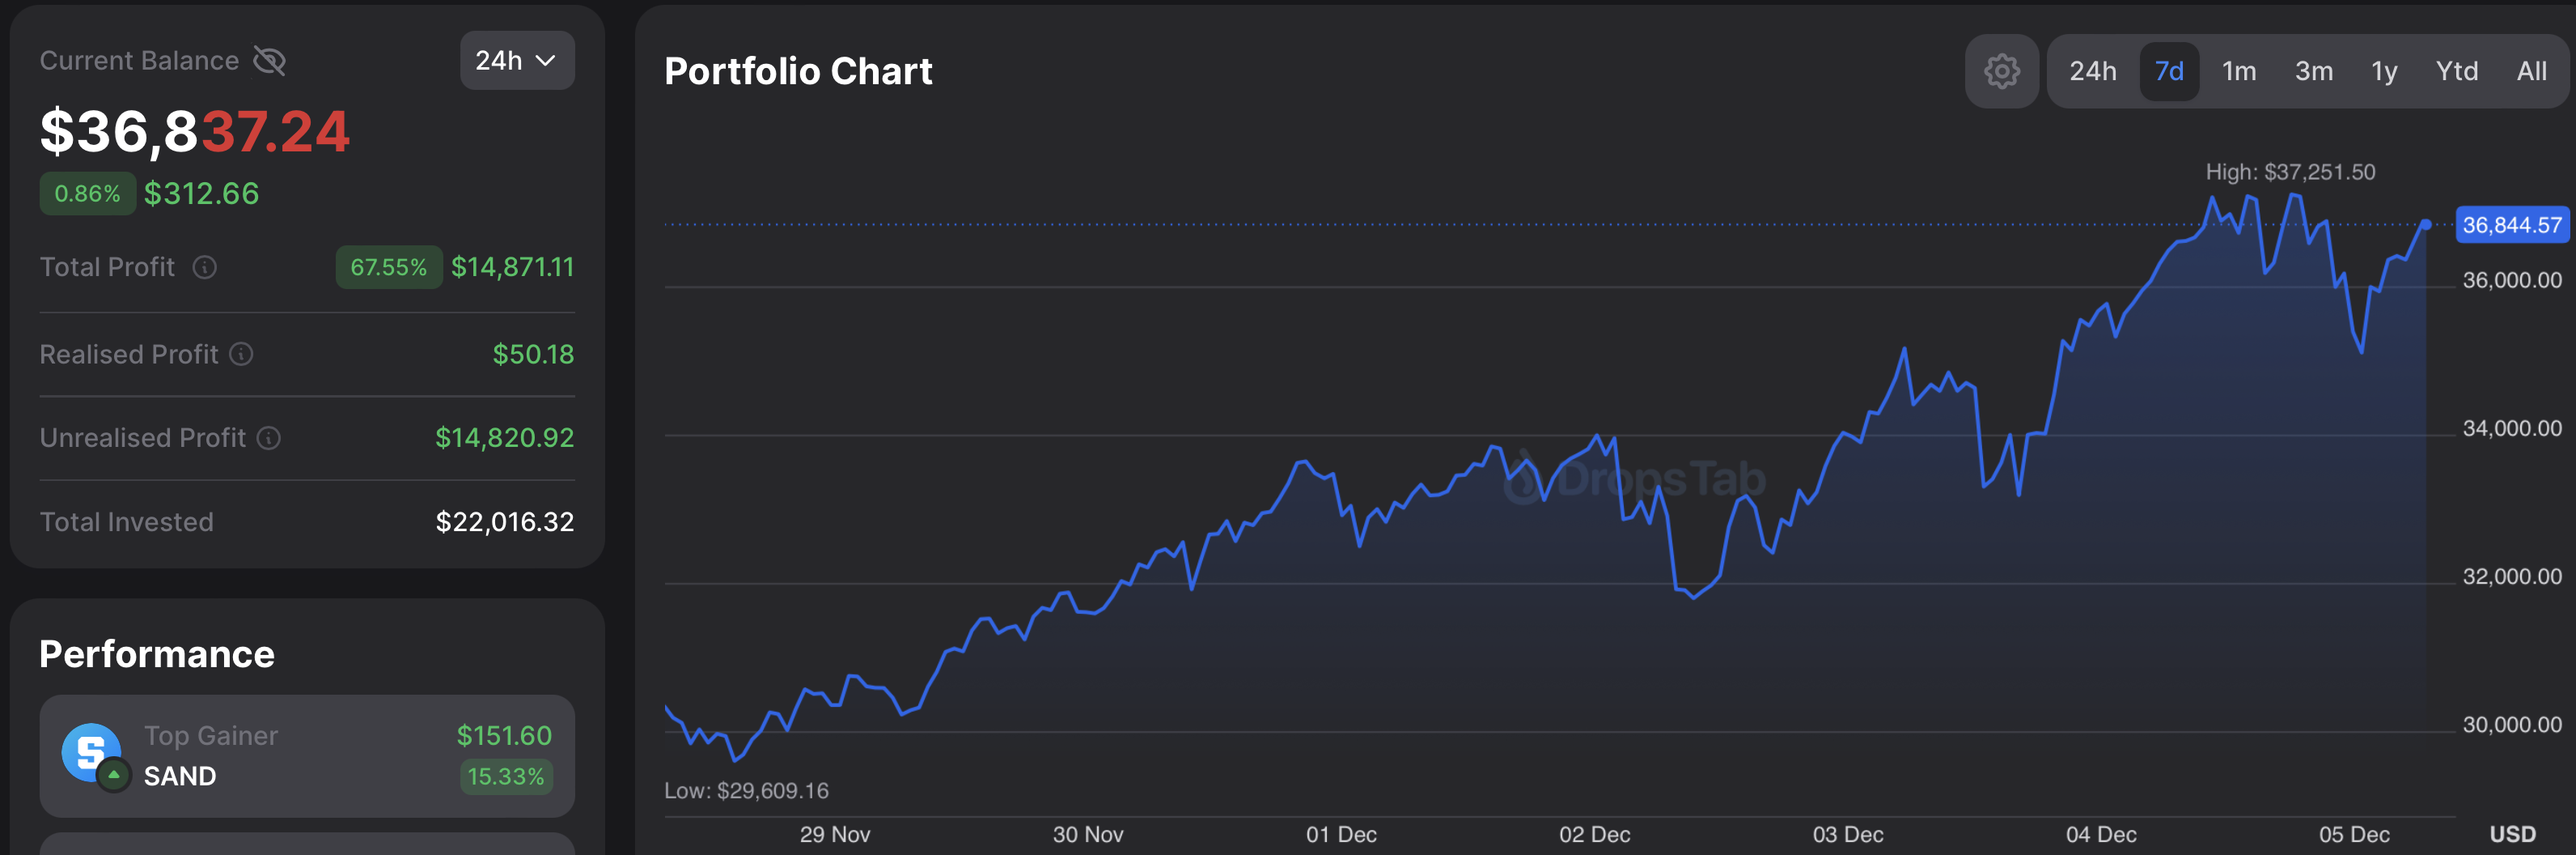
Task: Click Unrealised Profit info icon
Action: click(269, 439)
